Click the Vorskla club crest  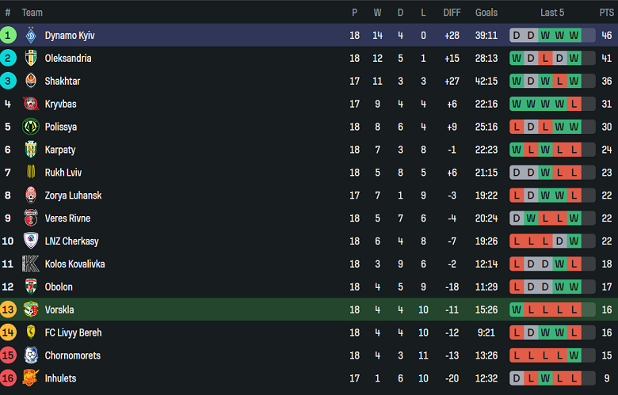tap(31, 310)
